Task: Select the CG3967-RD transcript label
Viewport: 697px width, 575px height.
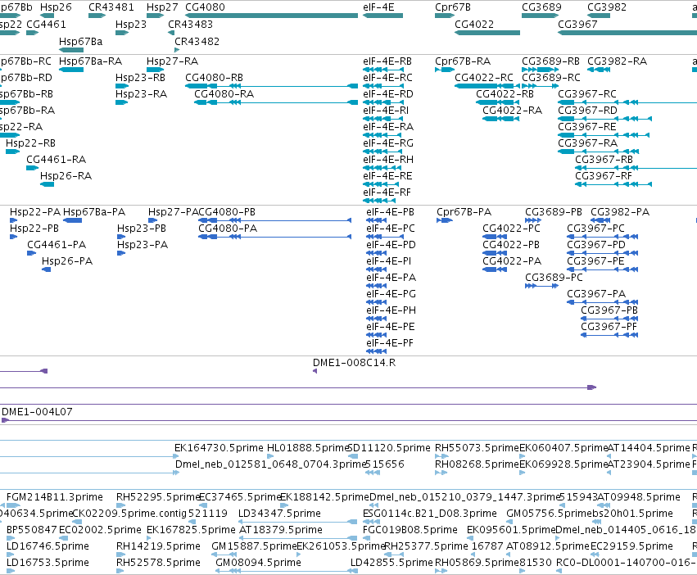Action: pyautogui.click(x=587, y=111)
